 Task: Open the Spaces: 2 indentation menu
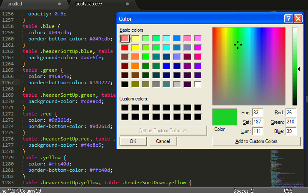point(243,190)
